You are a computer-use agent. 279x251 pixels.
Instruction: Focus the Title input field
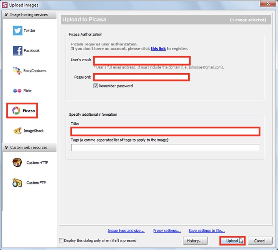165,131
